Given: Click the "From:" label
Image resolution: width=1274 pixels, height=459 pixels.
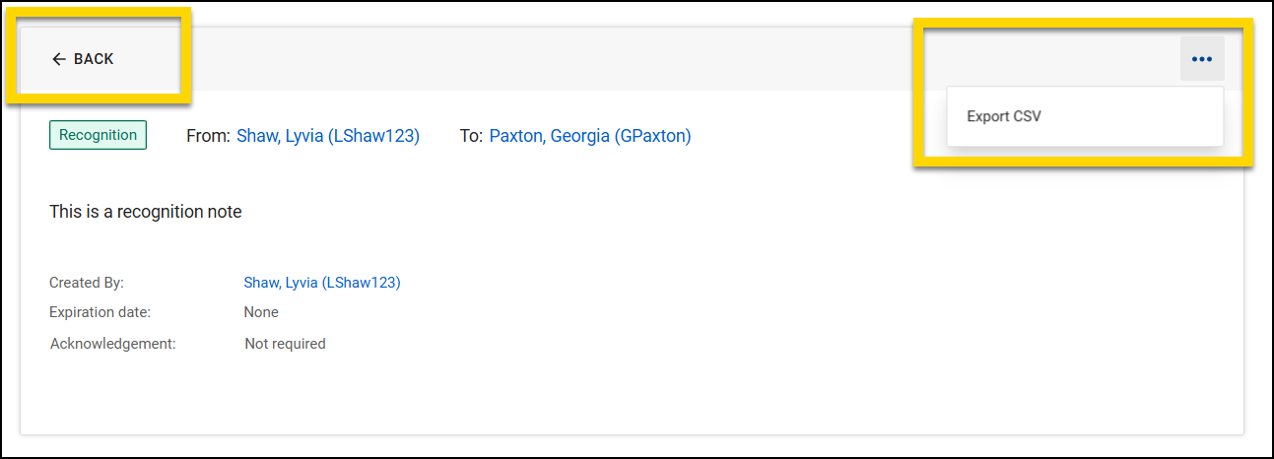Looking at the screenshot, I should click(208, 136).
